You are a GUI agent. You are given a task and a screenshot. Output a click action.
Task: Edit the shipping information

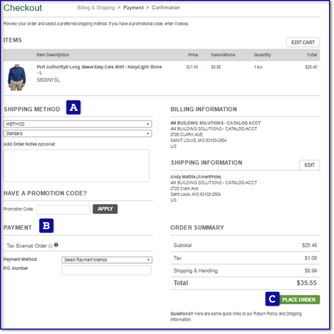[309, 165]
